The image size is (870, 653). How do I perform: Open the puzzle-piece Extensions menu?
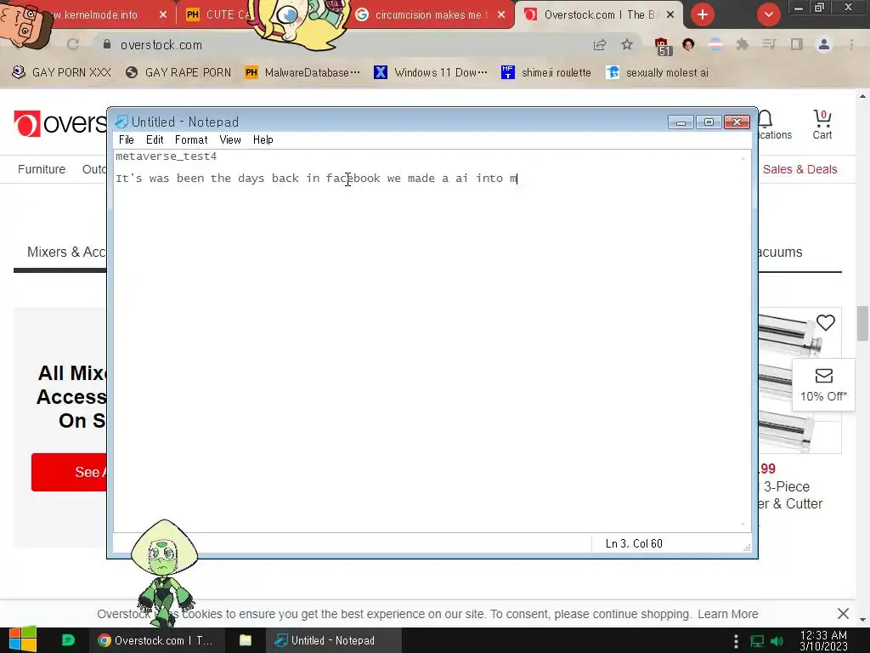[742, 45]
